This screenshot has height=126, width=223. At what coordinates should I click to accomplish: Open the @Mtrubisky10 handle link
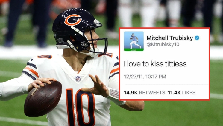click(x=163, y=44)
